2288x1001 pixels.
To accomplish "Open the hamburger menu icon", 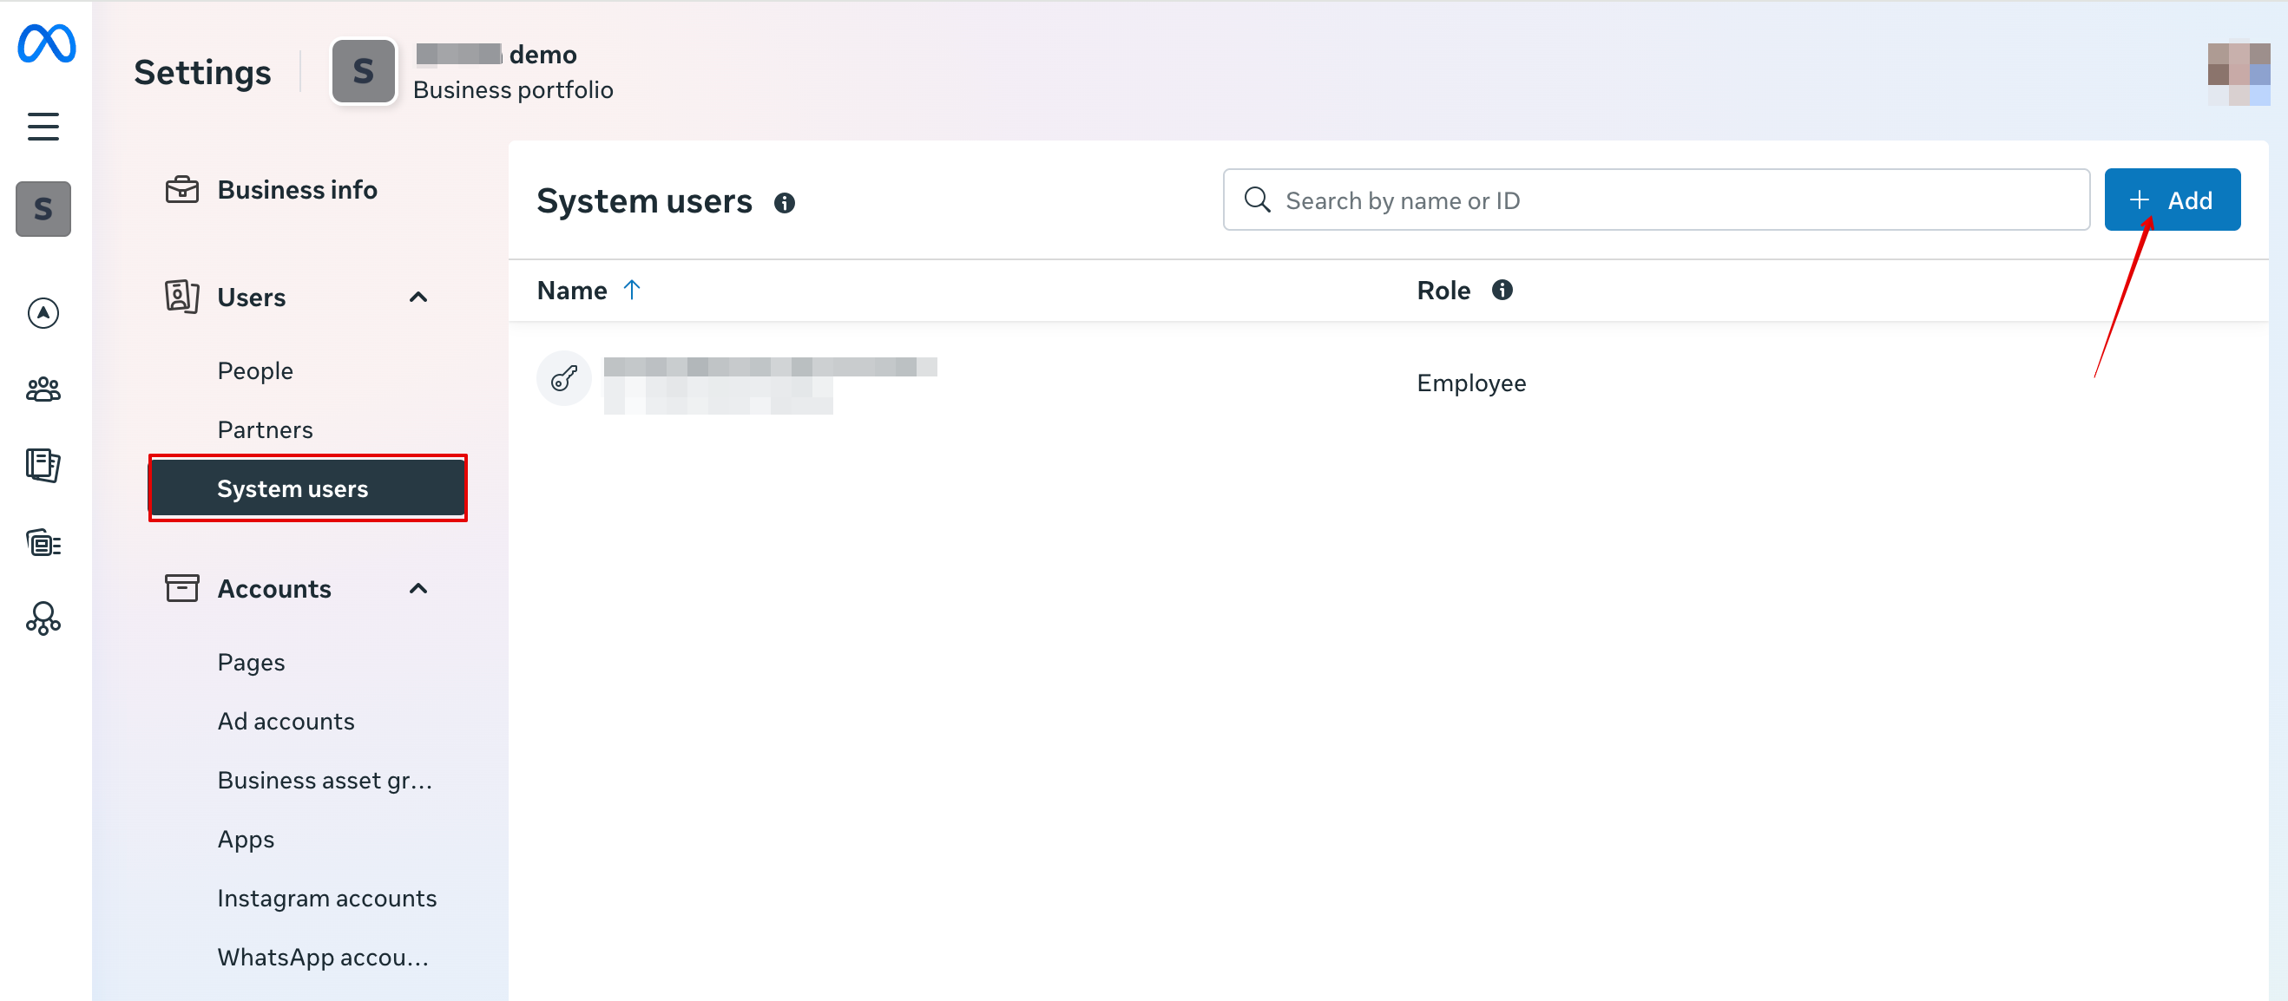I will 43,127.
